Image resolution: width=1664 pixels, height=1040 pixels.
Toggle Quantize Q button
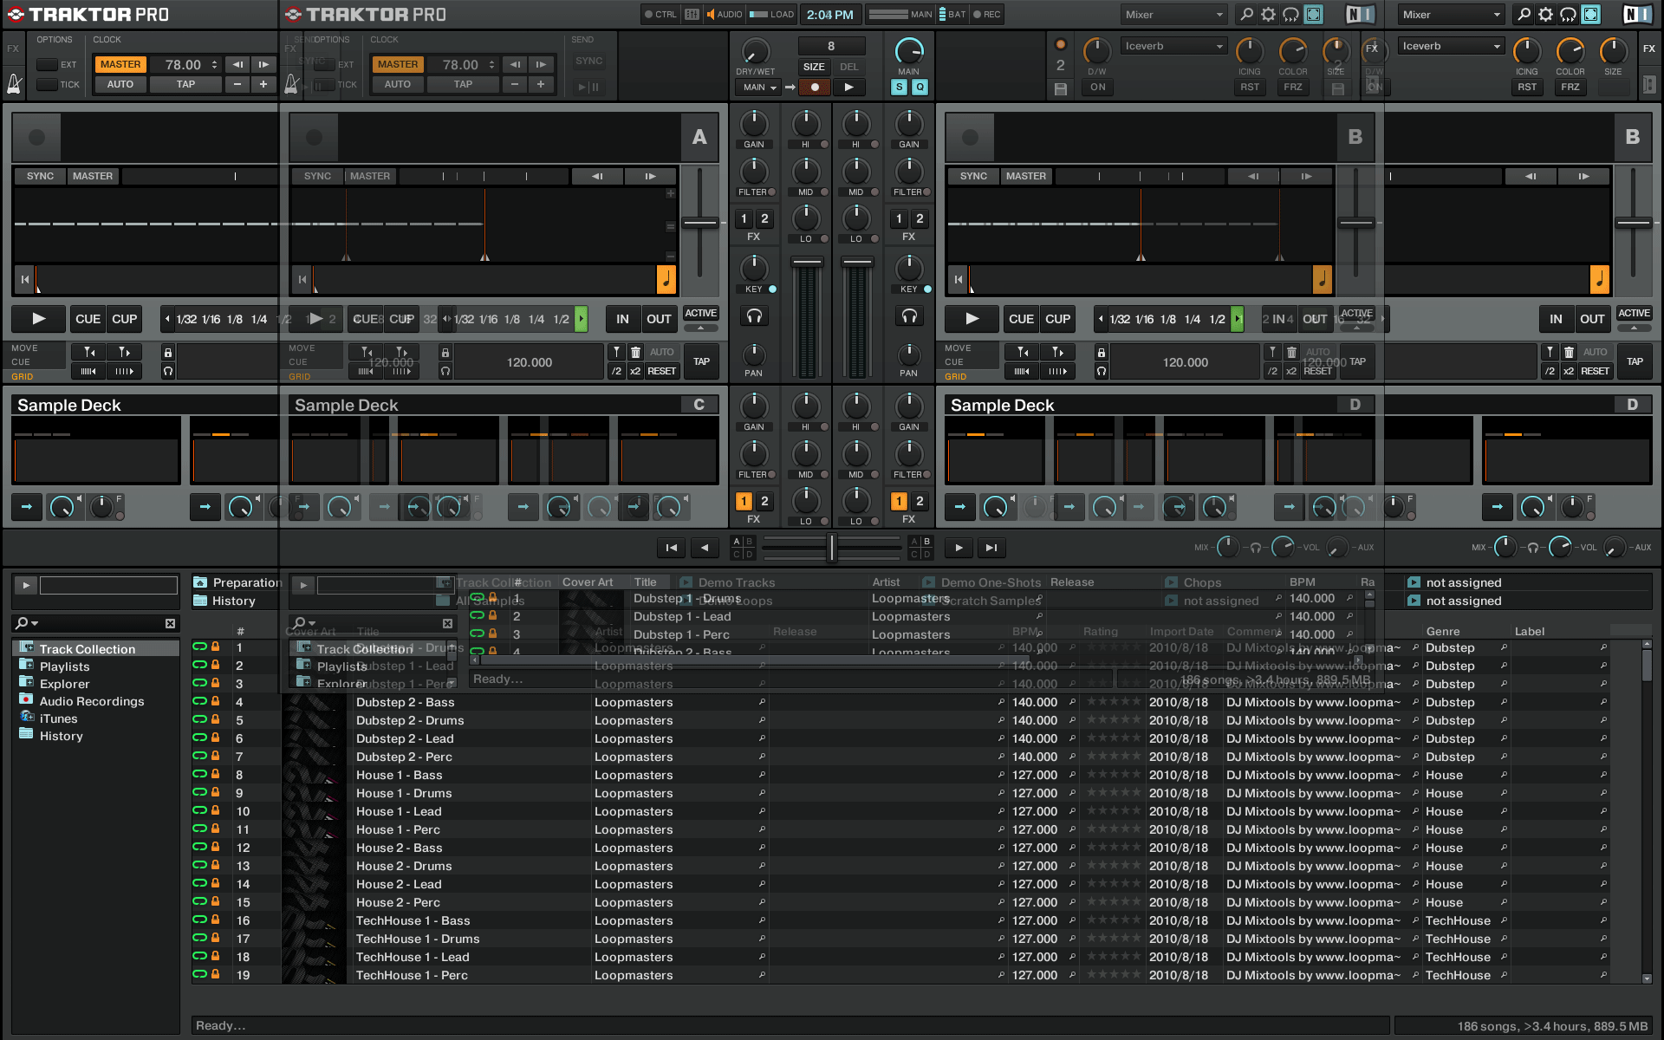[920, 87]
